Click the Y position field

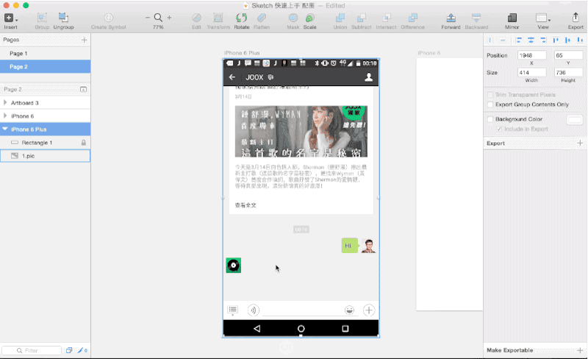pyautogui.click(x=568, y=55)
